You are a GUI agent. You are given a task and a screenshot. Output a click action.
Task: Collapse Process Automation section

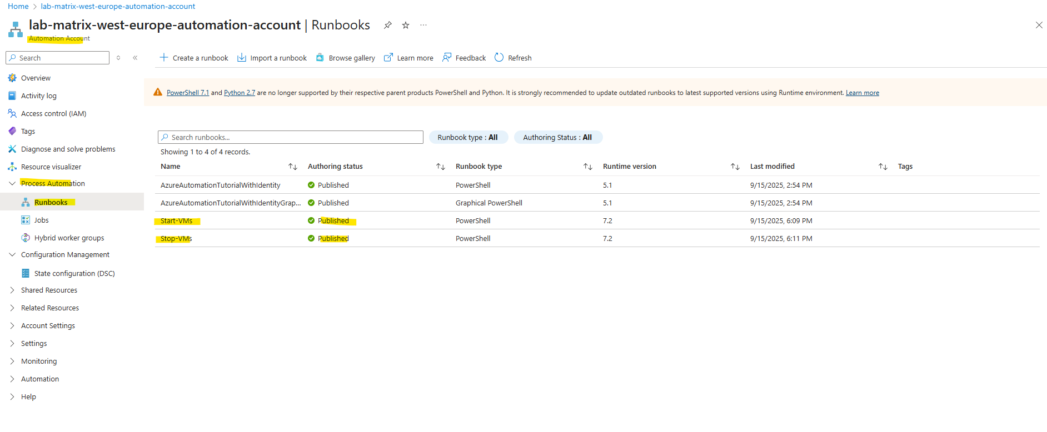tap(12, 184)
